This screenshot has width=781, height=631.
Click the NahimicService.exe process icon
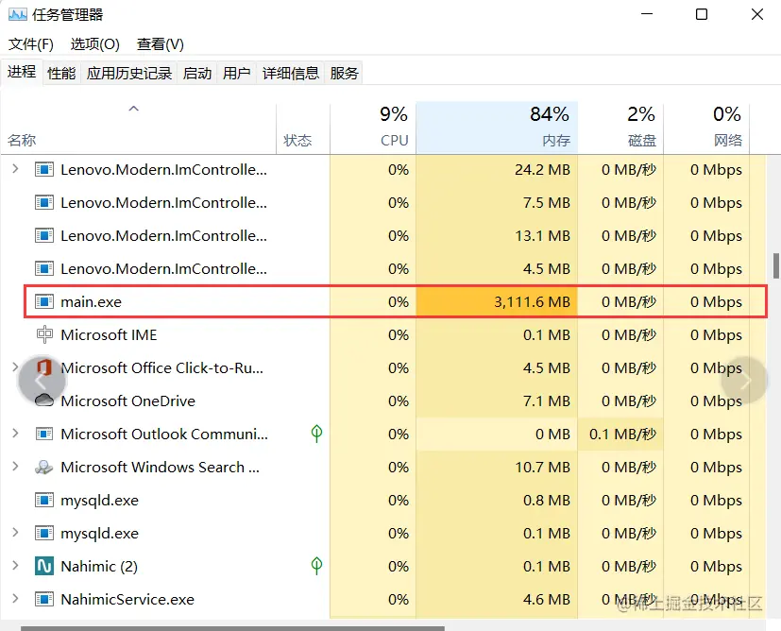coord(44,599)
